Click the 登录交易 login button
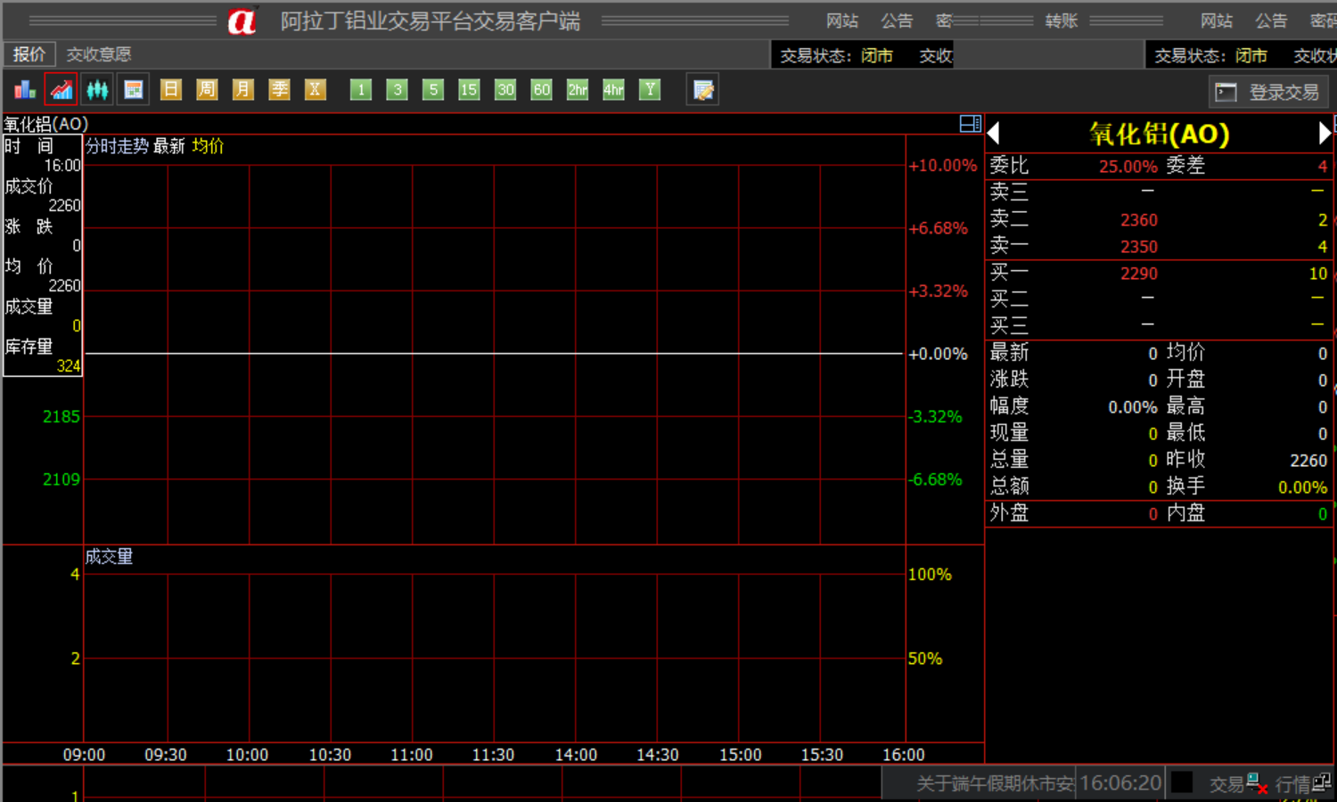This screenshot has height=802, width=1337. 1269,92
